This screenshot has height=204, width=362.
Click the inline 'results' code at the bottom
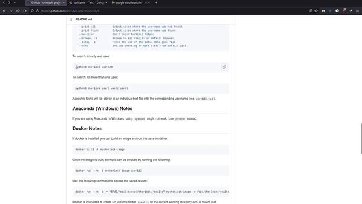point(143,202)
